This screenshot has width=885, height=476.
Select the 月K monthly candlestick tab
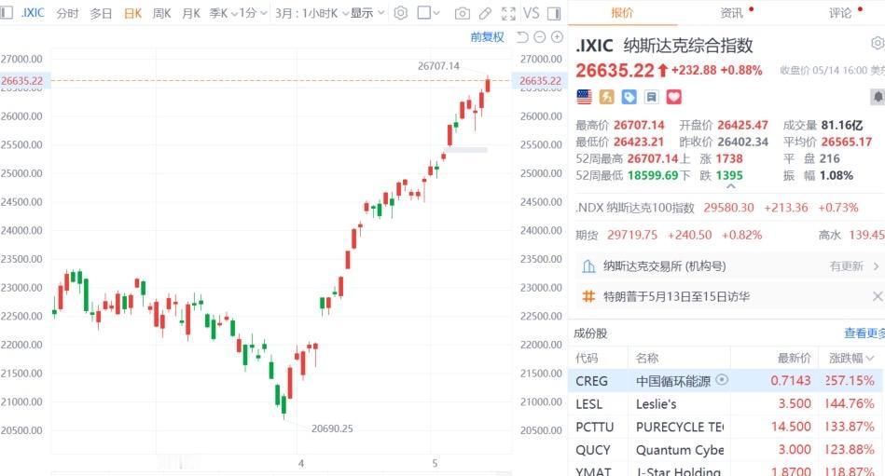click(x=191, y=13)
